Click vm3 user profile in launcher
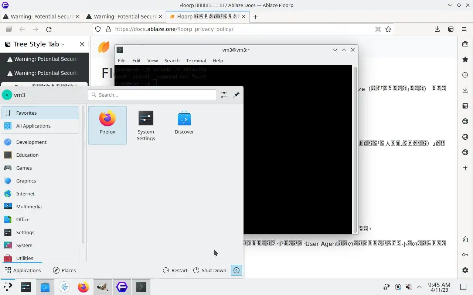This screenshot has height=295, width=473. click(x=14, y=95)
